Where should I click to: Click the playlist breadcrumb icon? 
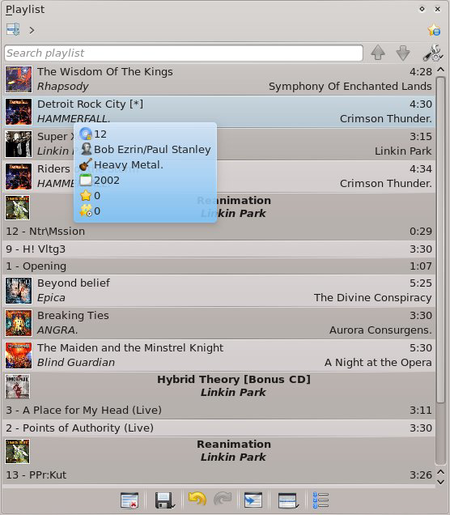point(13,30)
